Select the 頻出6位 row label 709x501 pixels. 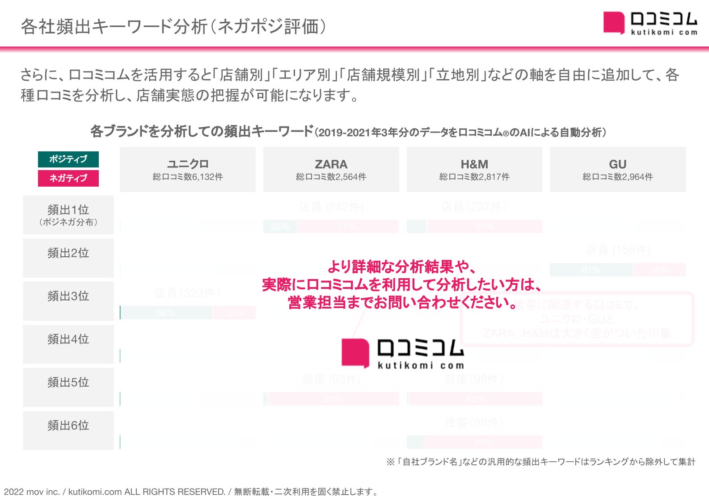68,430
